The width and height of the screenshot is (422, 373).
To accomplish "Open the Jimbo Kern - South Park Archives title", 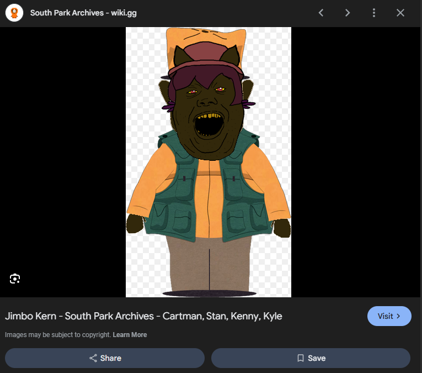I will [143, 316].
